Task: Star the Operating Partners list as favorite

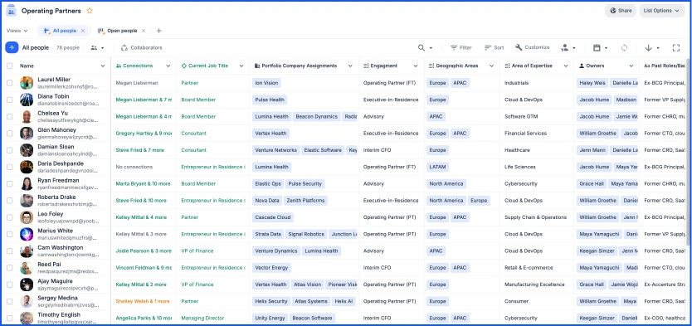Action: (x=90, y=11)
